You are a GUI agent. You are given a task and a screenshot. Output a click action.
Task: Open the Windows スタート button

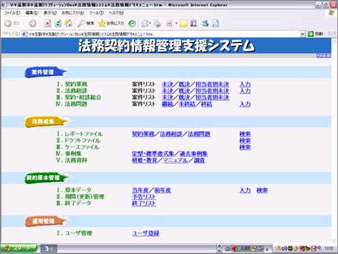click(18, 249)
